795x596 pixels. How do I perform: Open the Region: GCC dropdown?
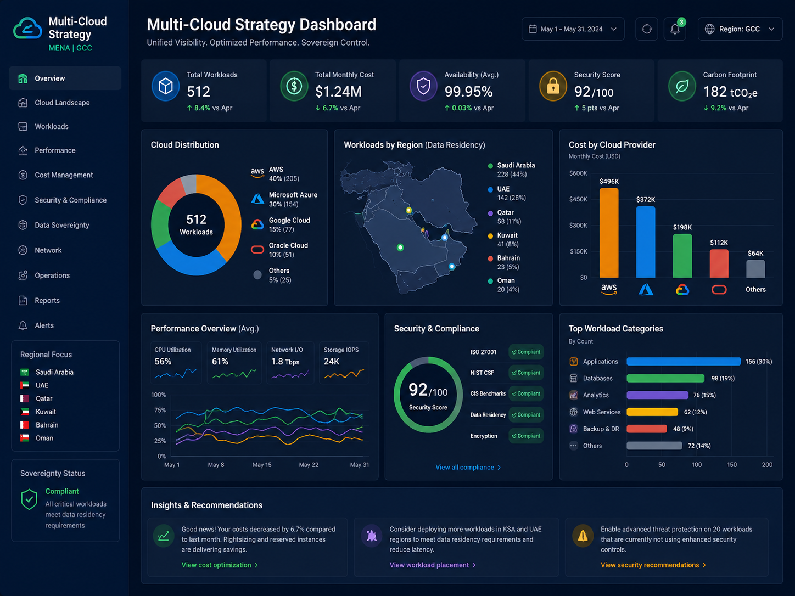pos(740,29)
